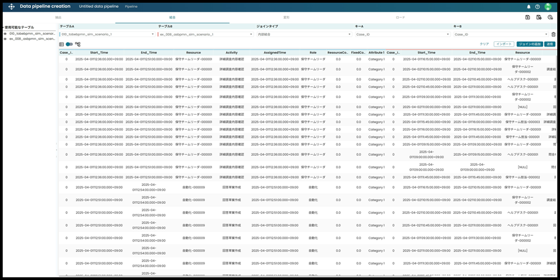
Task: Click the インポート button
Action: coord(504,44)
